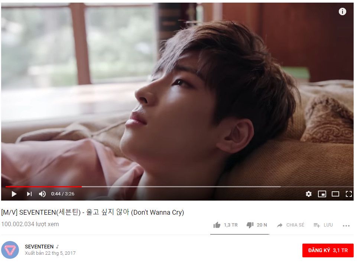
Task: Skip to the next video
Action: (x=29, y=194)
